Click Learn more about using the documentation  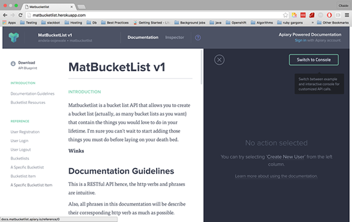tap(276, 176)
